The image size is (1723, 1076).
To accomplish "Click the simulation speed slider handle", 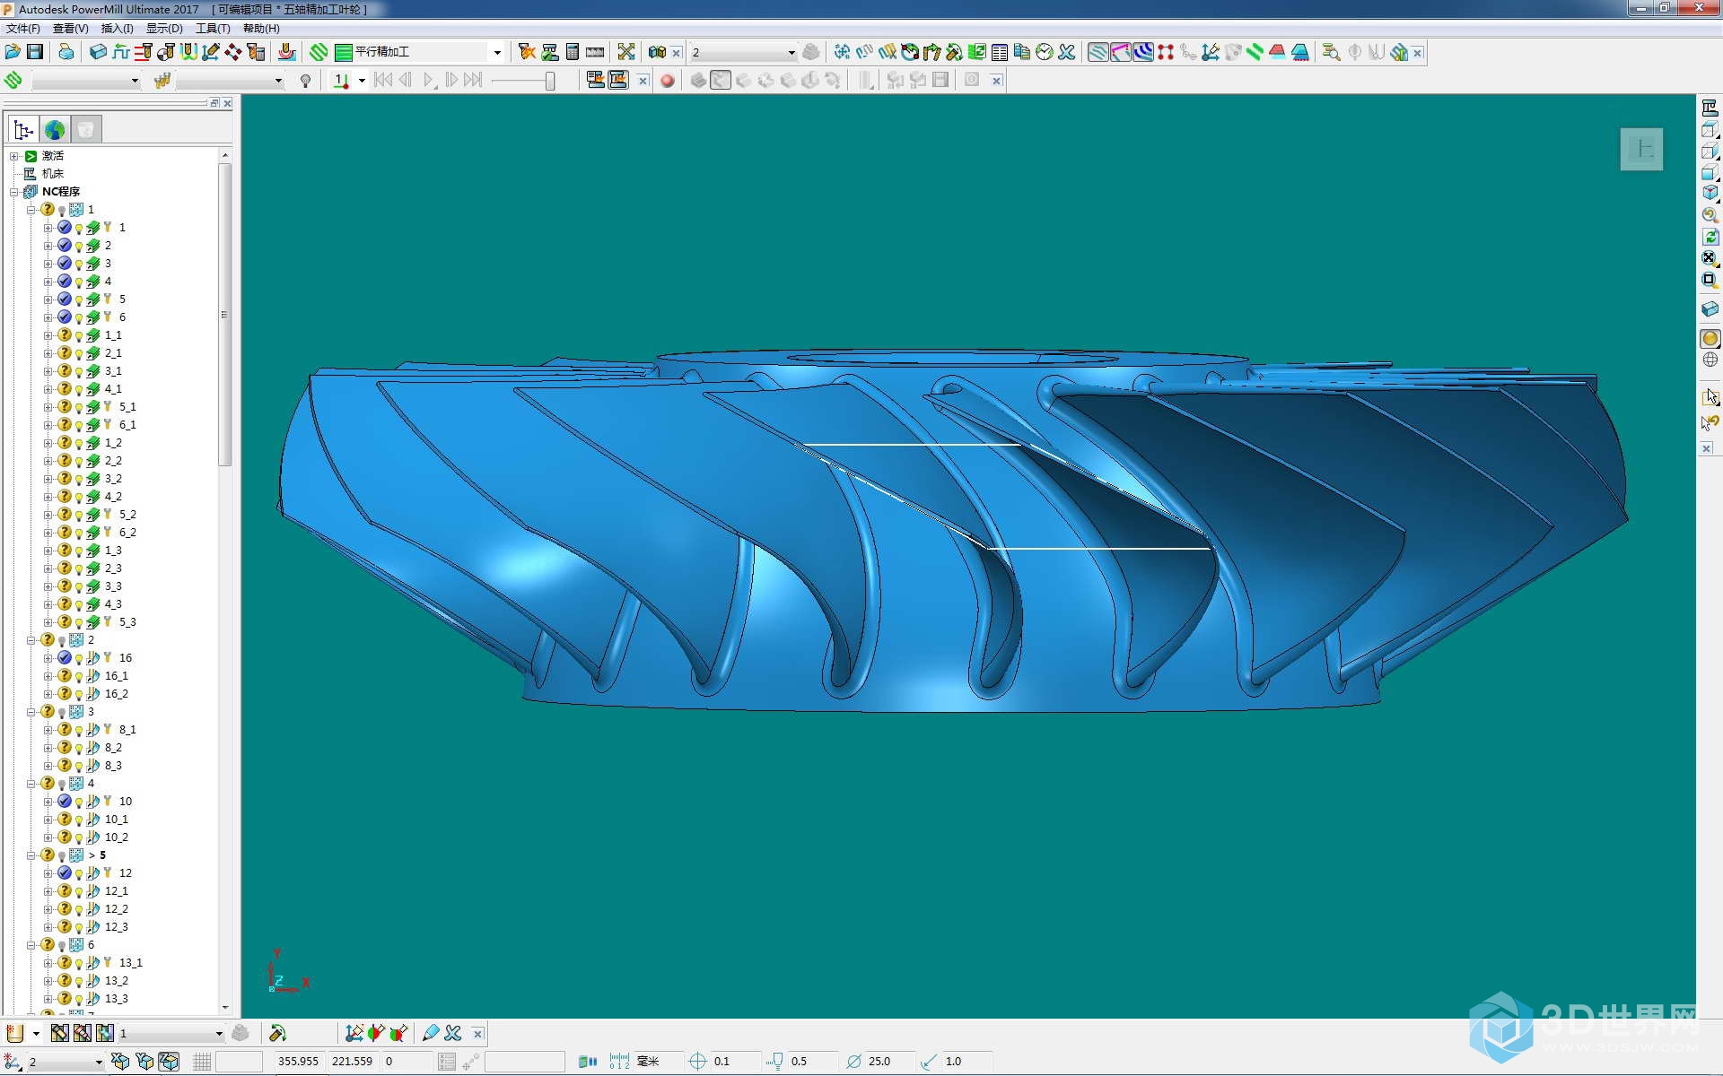I will coord(549,81).
